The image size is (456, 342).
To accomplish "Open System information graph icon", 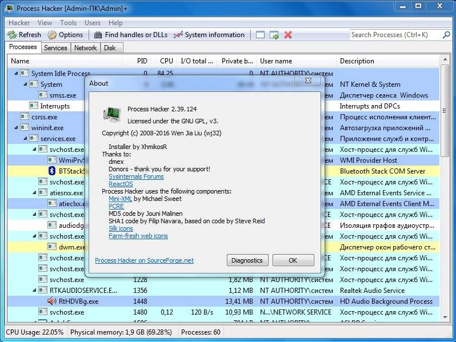I will [x=178, y=35].
